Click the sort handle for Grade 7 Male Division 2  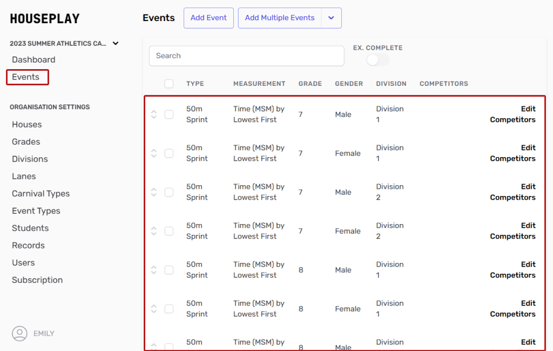[x=154, y=192]
